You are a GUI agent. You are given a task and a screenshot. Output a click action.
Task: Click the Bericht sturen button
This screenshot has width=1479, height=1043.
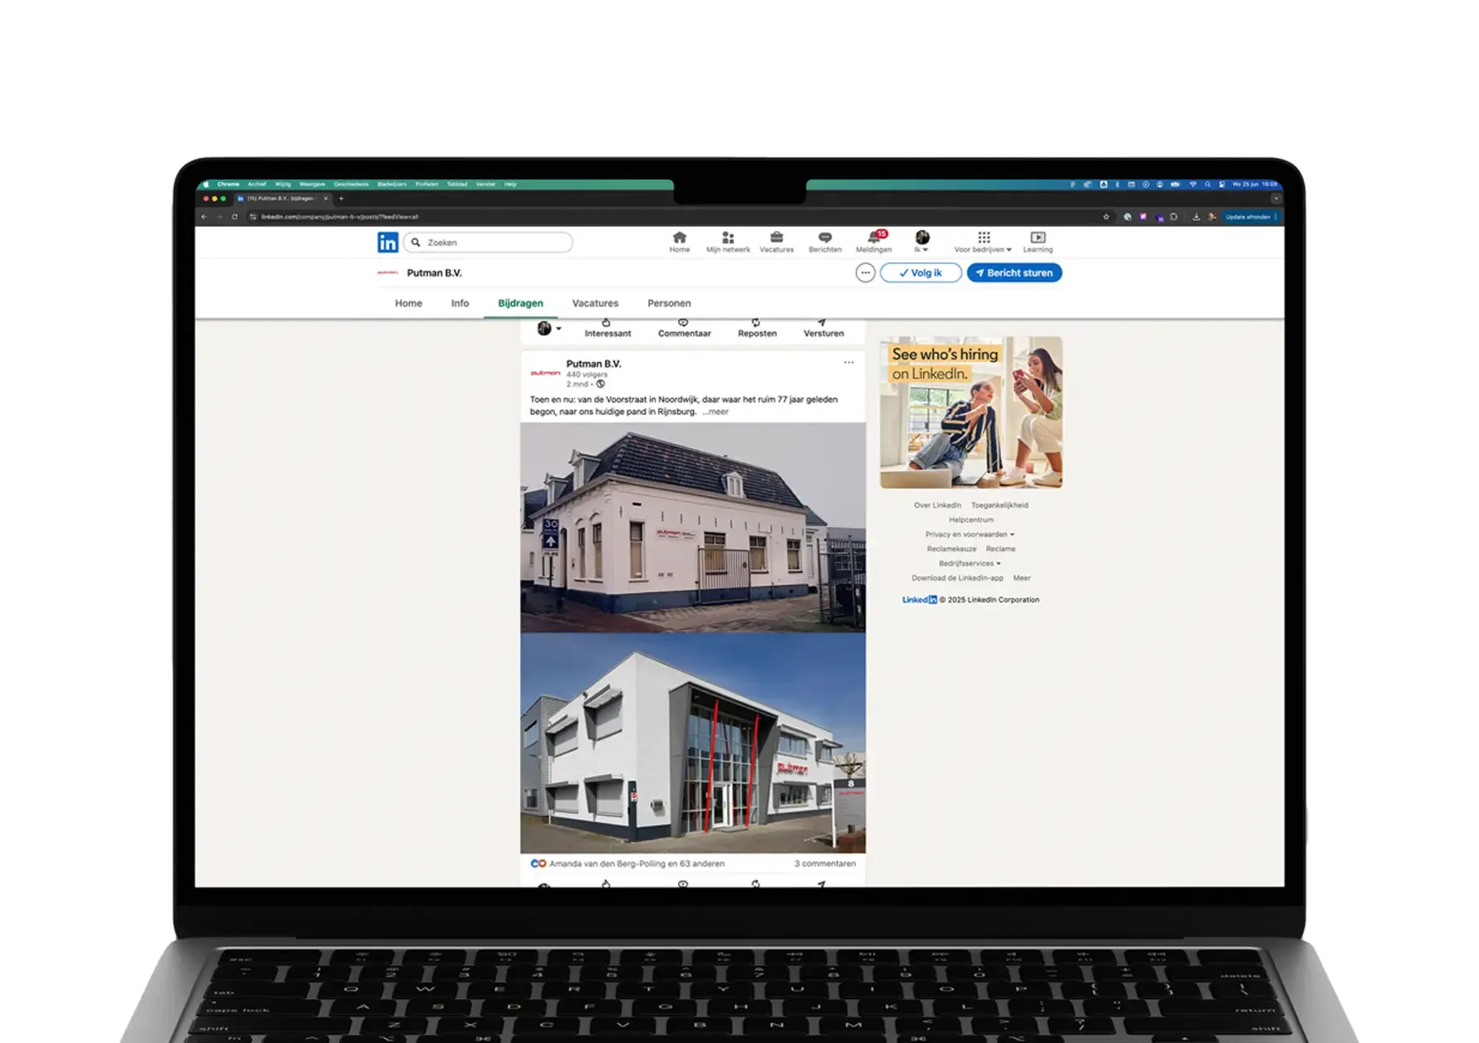tap(1014, 273)
